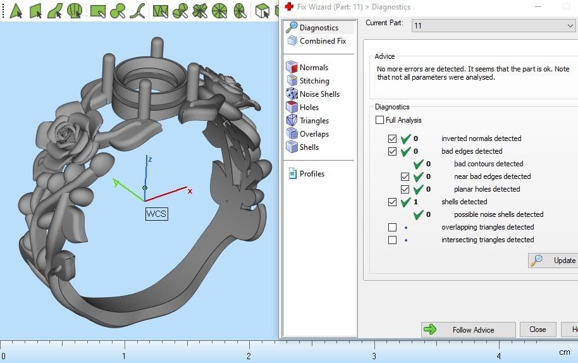Select the curved surface selection tool

point(55,11)
